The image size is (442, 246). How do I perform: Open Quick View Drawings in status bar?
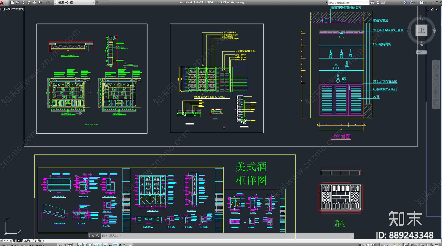click(x=373, y=245)
